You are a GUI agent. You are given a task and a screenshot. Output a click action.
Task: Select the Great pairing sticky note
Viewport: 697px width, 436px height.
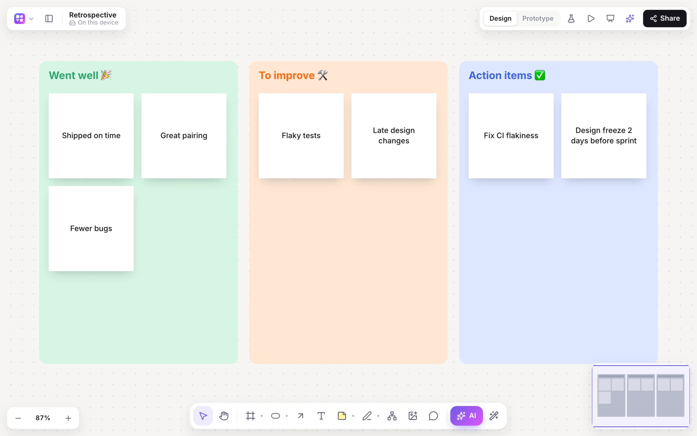click(184, 136)
